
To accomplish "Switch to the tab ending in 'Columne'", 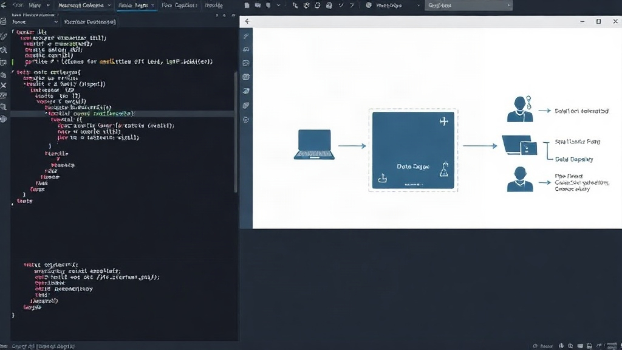I will point(81,5).
